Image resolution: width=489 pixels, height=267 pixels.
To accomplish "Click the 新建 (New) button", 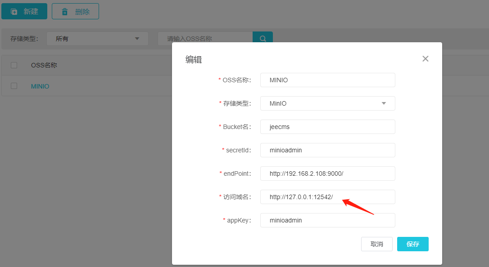I will pos(24,12).
